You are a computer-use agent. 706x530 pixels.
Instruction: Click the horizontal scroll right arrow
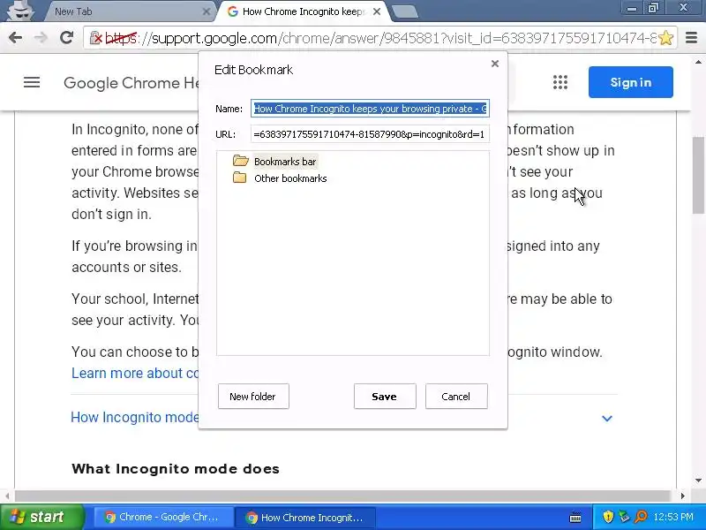(x=683, y=496)
